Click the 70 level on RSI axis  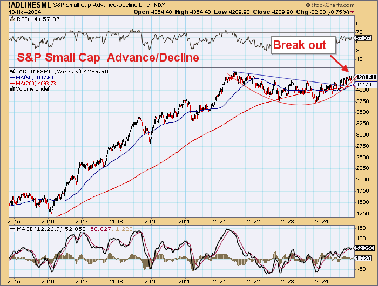coord(359,32)
